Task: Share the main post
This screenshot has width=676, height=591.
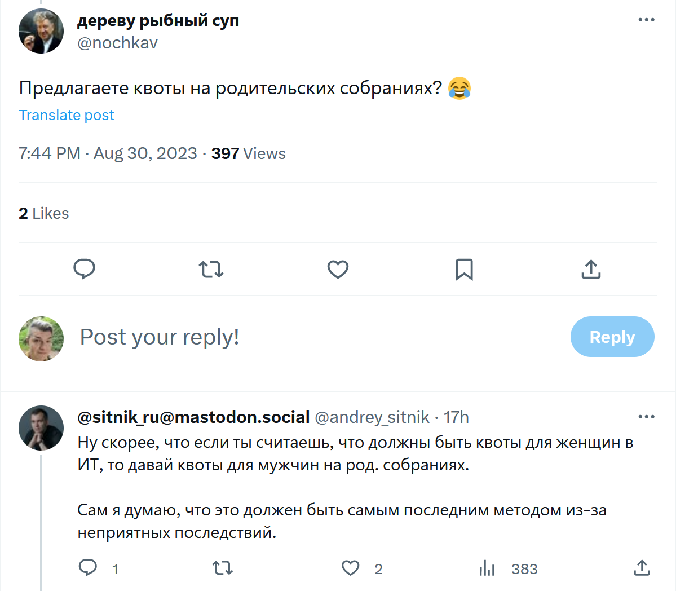Action: (590, 270)
